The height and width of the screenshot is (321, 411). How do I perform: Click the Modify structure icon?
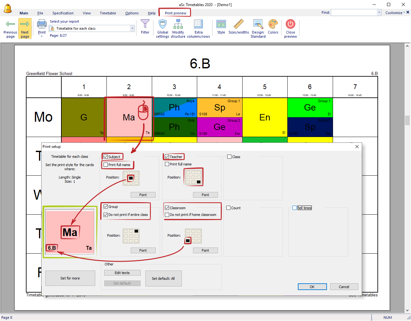click(178, 24)
